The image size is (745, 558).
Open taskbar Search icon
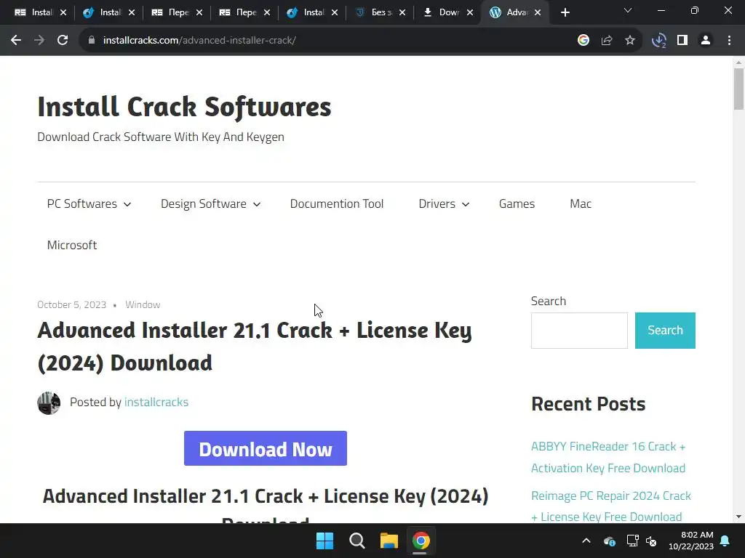pos(356,541)
